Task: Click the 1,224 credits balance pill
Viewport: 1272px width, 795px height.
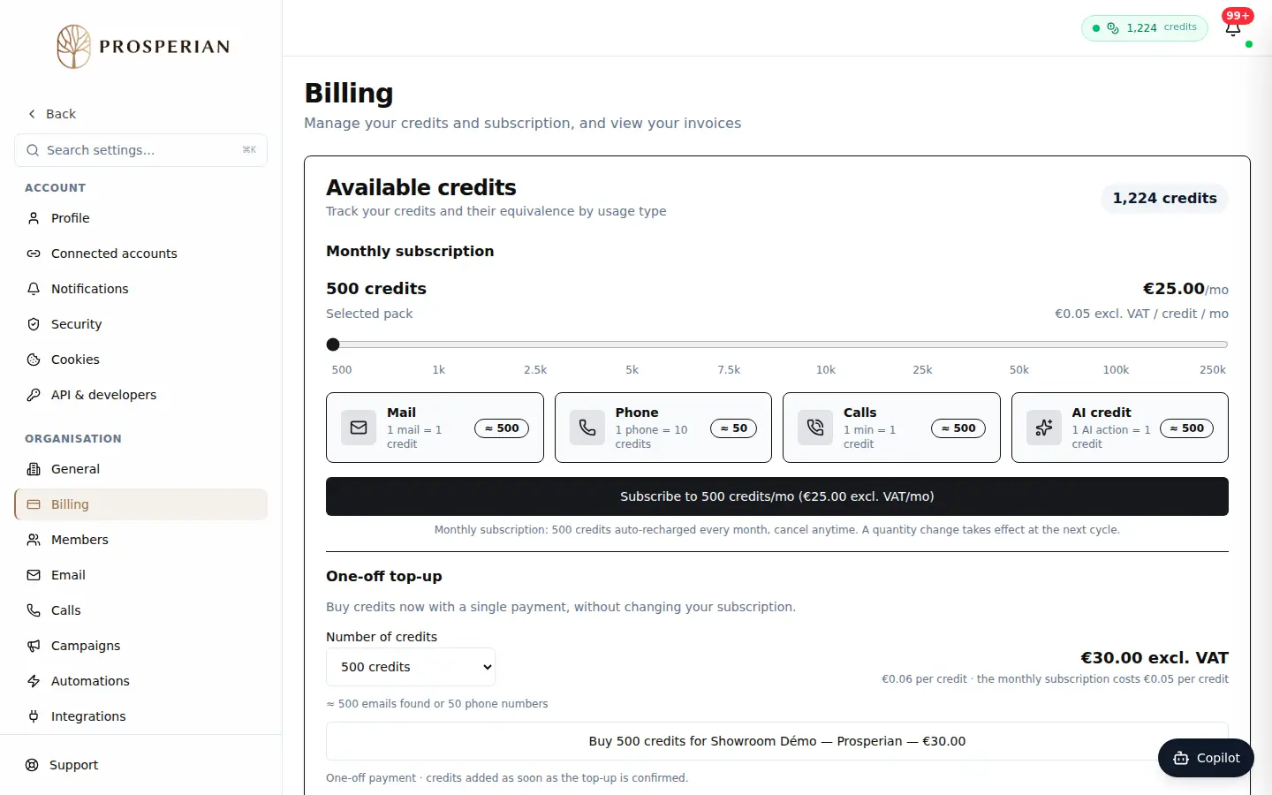Action: pos(1164,199)
